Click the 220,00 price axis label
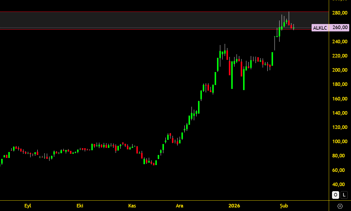This screenshot has height=211, width=351. click(x=340, y=56)
